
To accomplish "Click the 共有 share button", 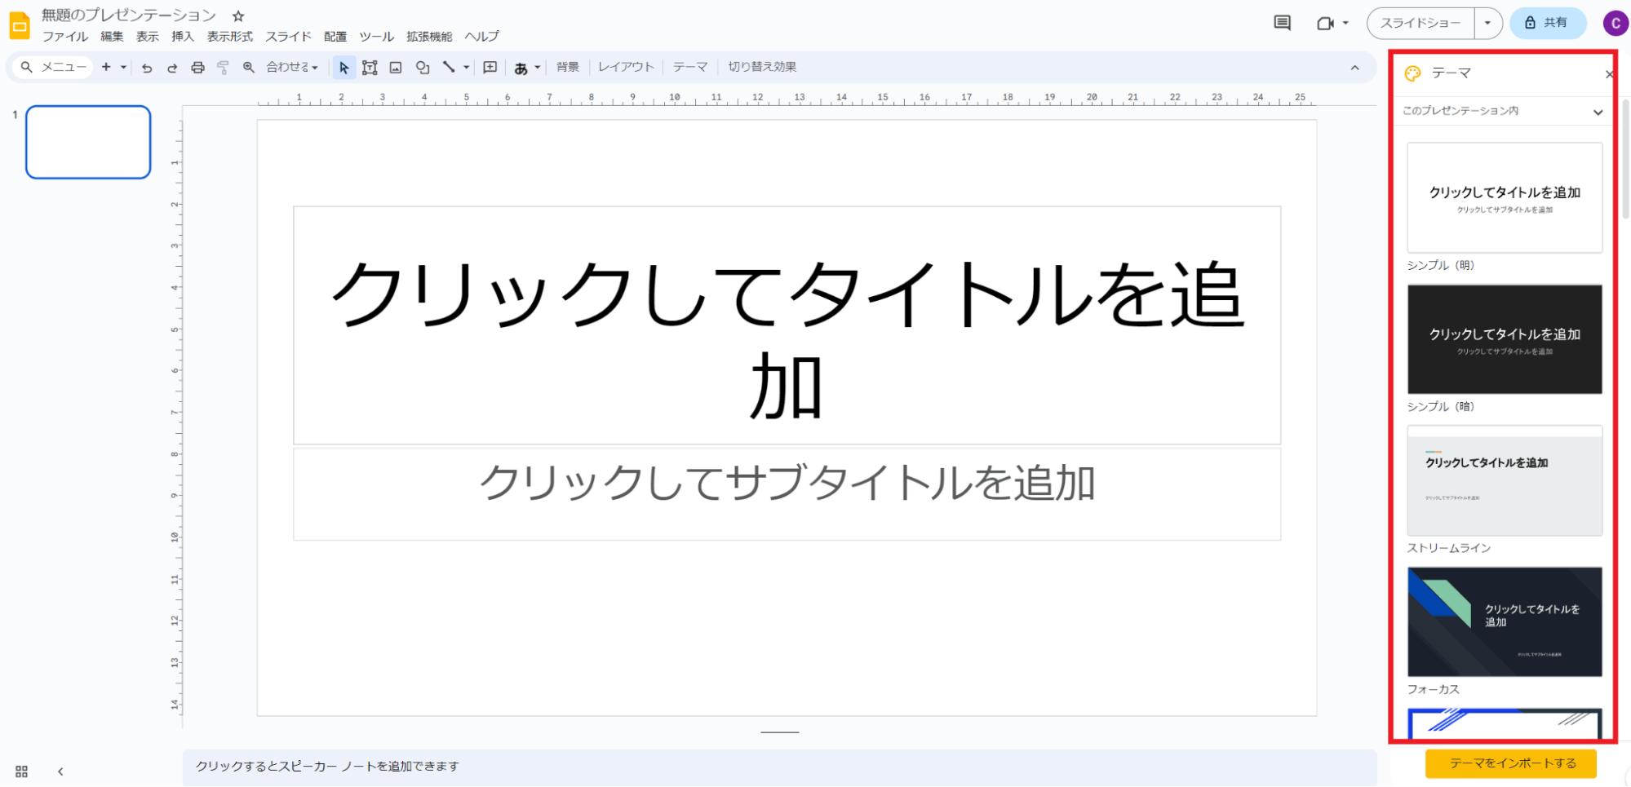I will 1547,23.
